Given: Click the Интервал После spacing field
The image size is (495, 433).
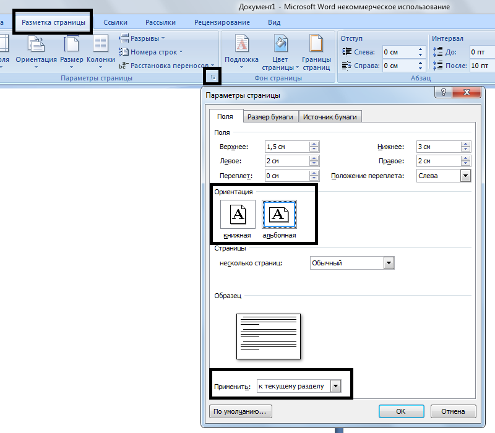Looking at the screenshot, I should (482, 66).
